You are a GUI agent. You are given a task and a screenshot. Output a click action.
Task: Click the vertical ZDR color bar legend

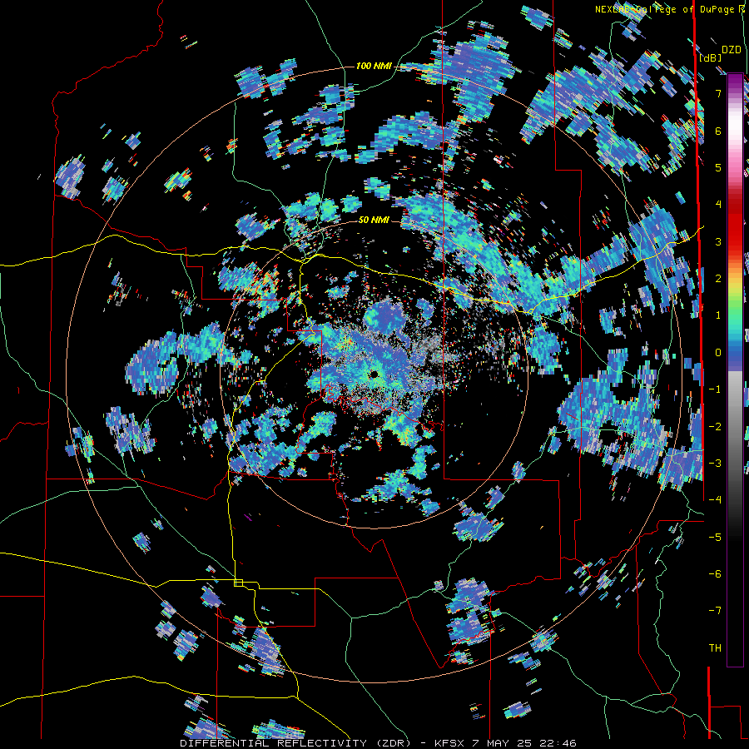point(735,370)
